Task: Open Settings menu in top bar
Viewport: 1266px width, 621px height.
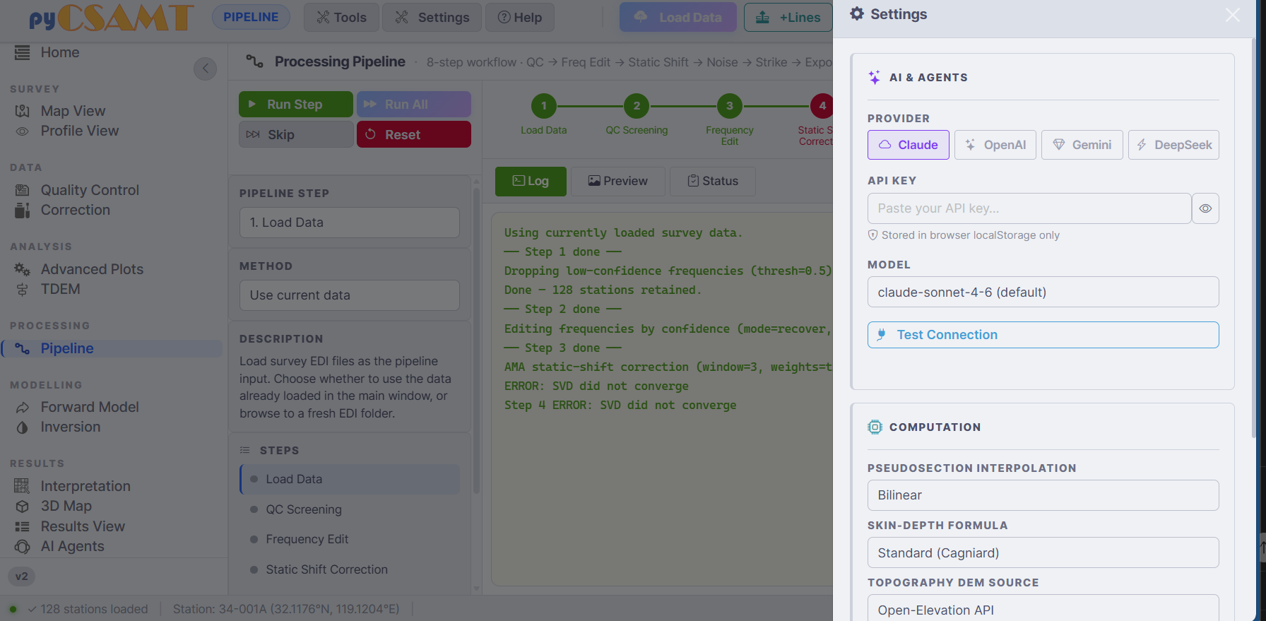Action: point(432,17)
